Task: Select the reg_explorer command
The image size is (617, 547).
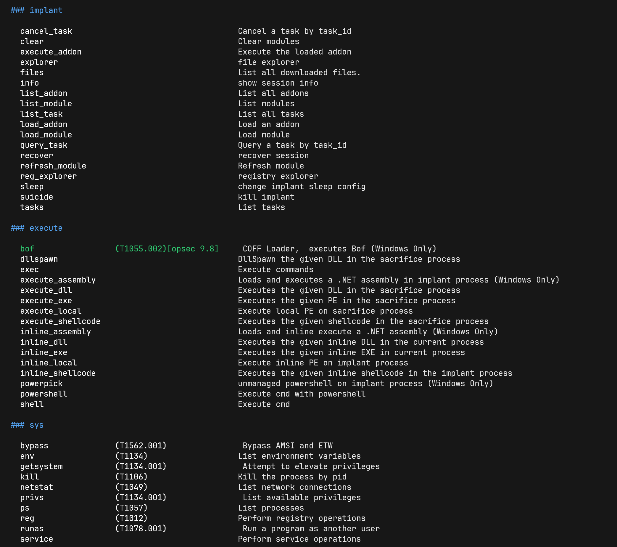Action: pyautogui.click(x=48, y=176)
